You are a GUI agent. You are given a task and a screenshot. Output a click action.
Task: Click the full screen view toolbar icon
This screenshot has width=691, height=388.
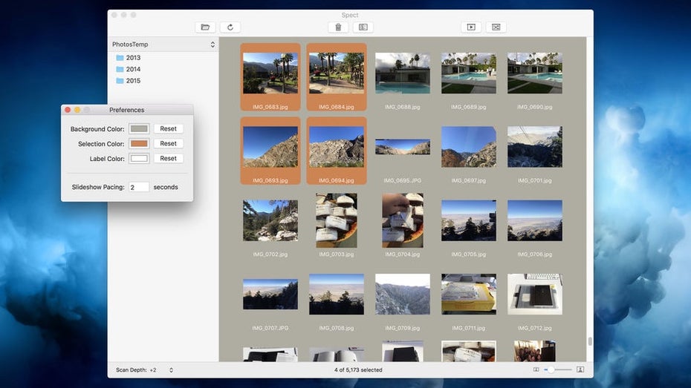[496, 27]
